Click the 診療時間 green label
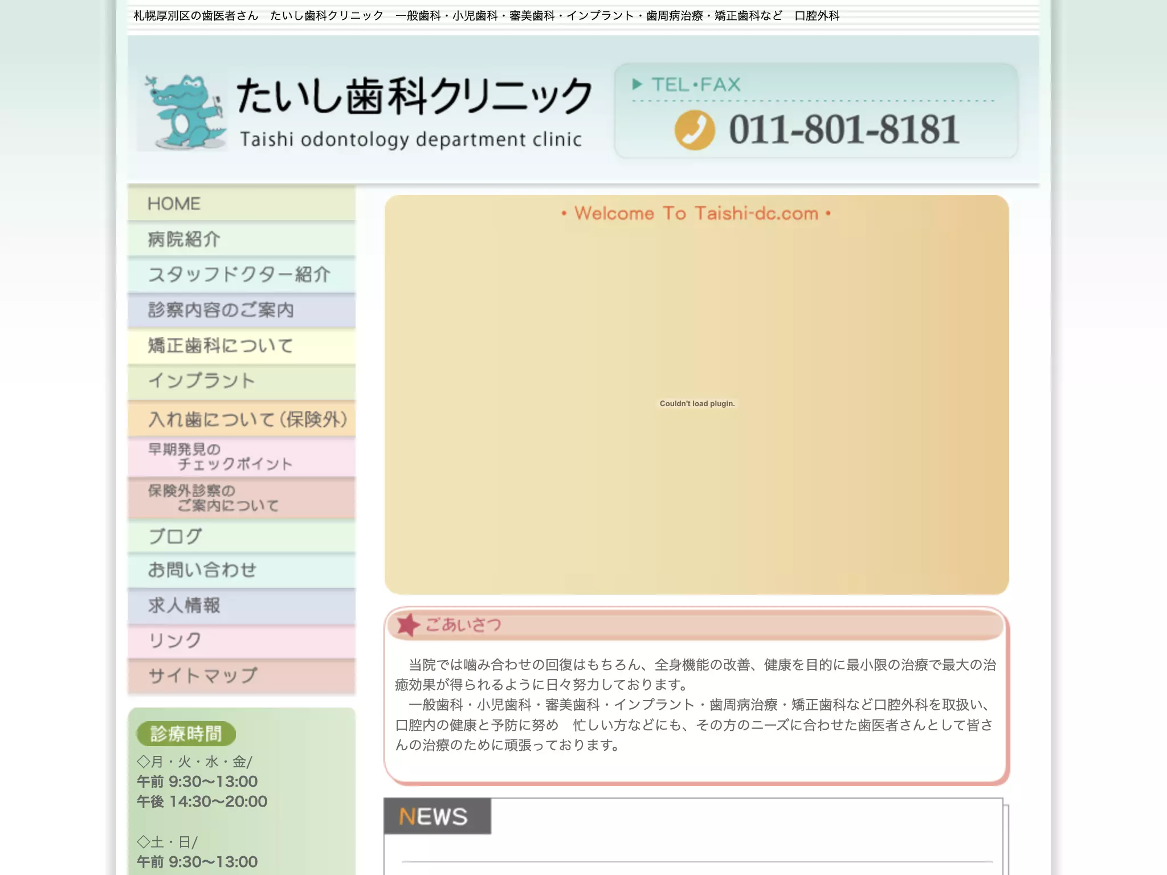This screenshot has width=1167, height=875. click(186, 734)
